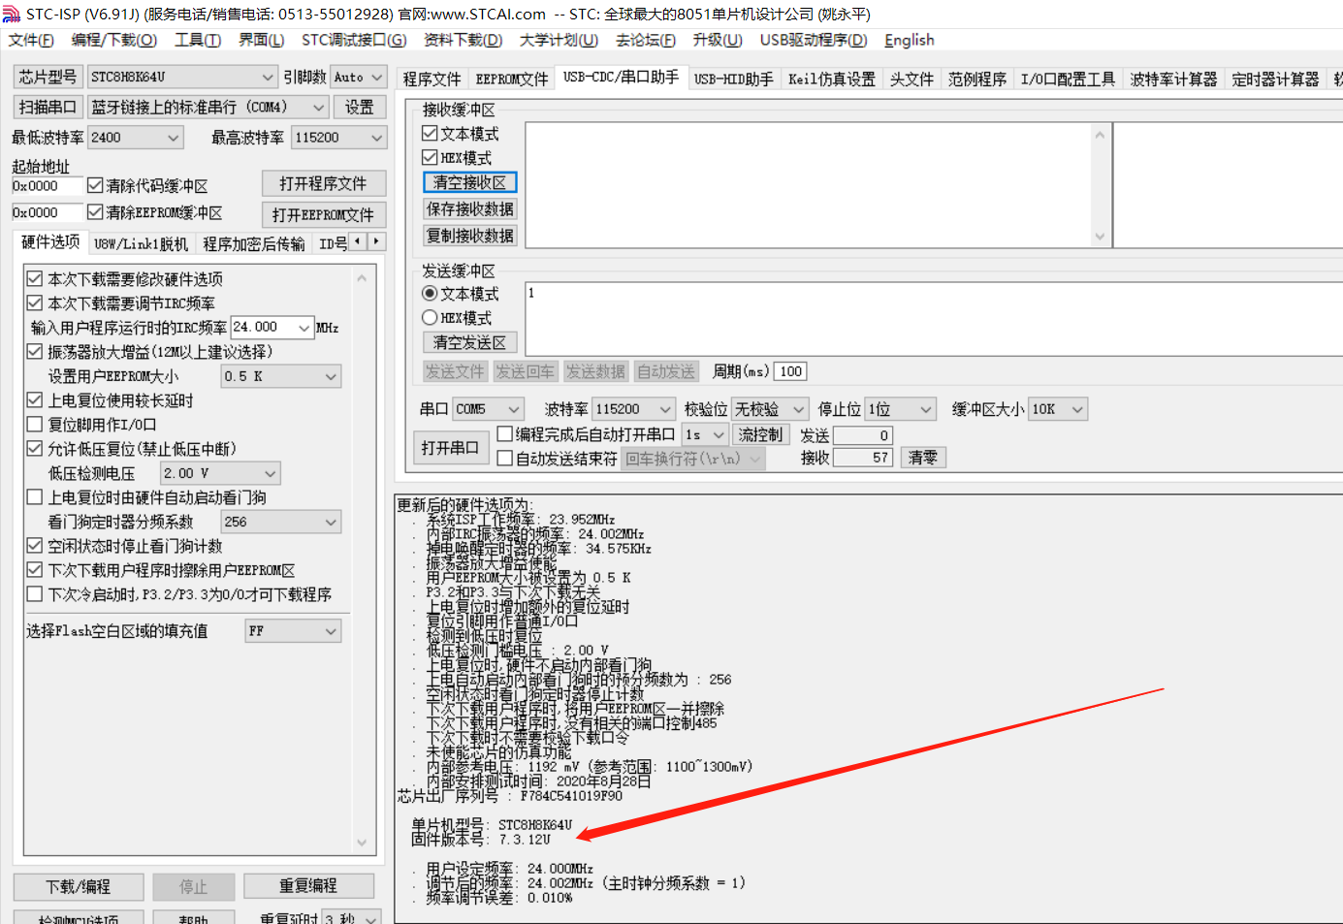
Task: Click 复制接收数据 button
Action: pos(470,235)
